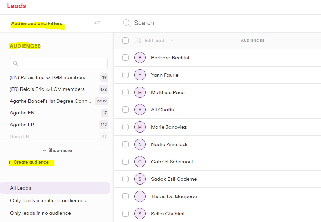Click Ali Chatih's avatar icon
The image size is (321, 222).
[140, 110]
